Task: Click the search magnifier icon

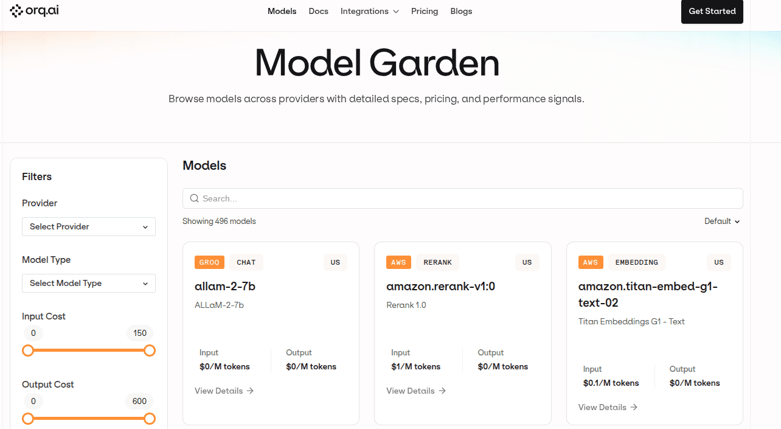Action: (195, 198)
